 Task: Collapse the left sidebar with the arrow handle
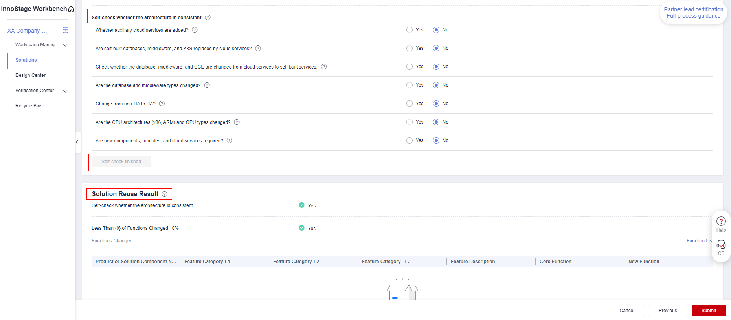coord(77,142)
